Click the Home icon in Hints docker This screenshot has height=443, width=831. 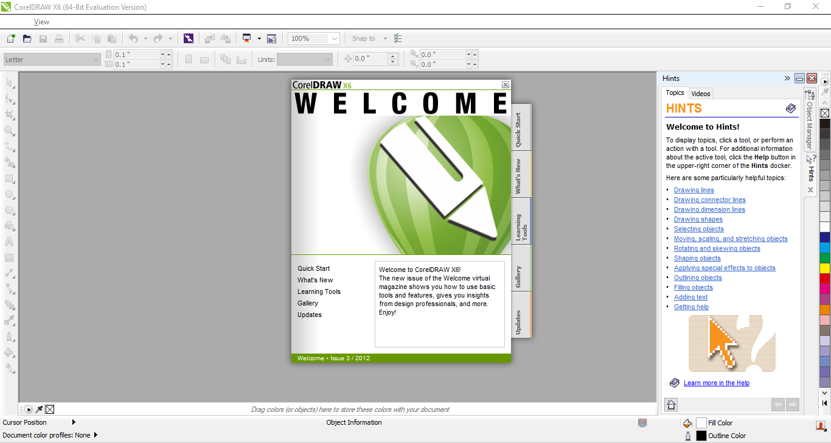[x=671, y=405]
